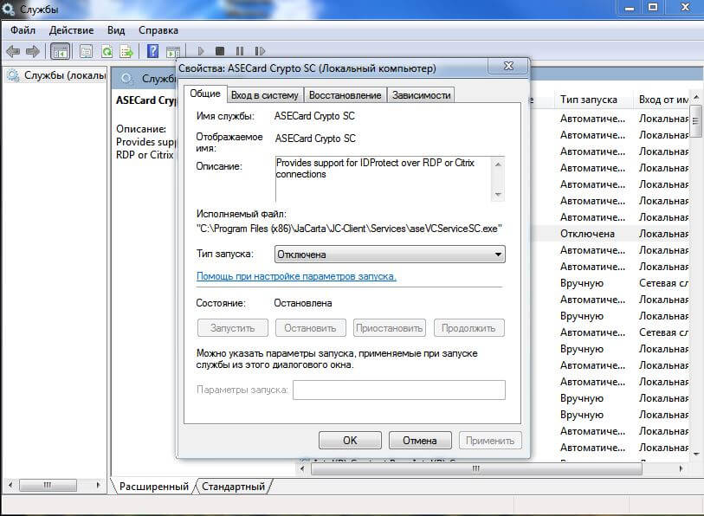Click the Остановлена status text

[303, 303]
